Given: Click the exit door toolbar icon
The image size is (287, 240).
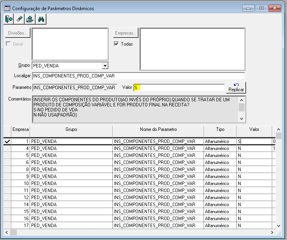Looking at the screenshot, I should pyautogui.click(x=9, y=19).
